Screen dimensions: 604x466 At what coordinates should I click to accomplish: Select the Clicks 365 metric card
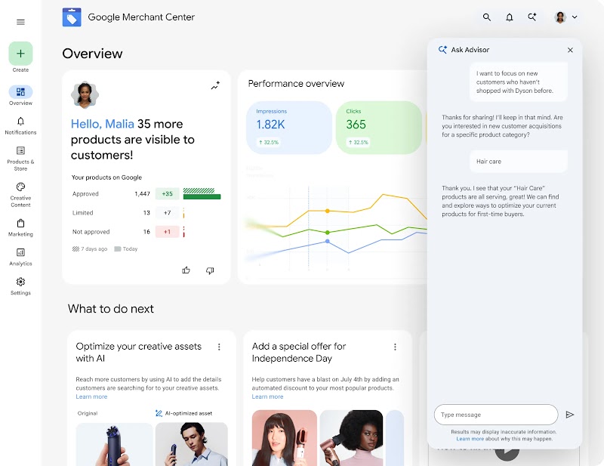(x=379, y=128)
